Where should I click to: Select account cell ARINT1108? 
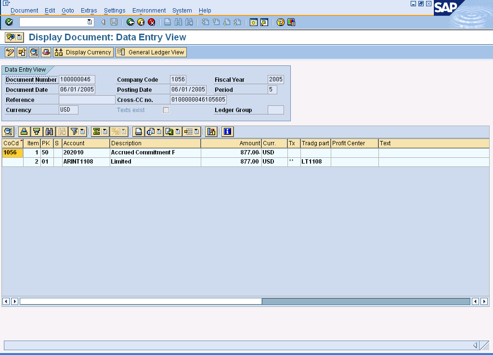(86, 162)
